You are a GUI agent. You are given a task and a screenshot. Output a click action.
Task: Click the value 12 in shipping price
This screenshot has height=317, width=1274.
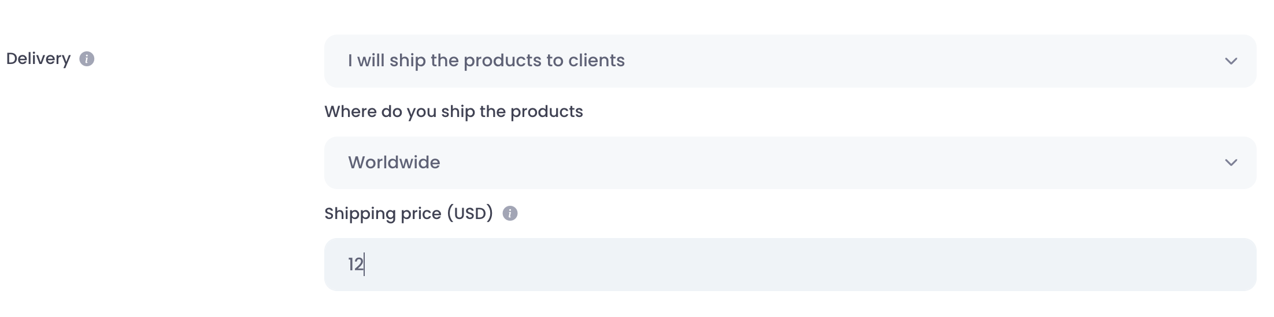355,265
